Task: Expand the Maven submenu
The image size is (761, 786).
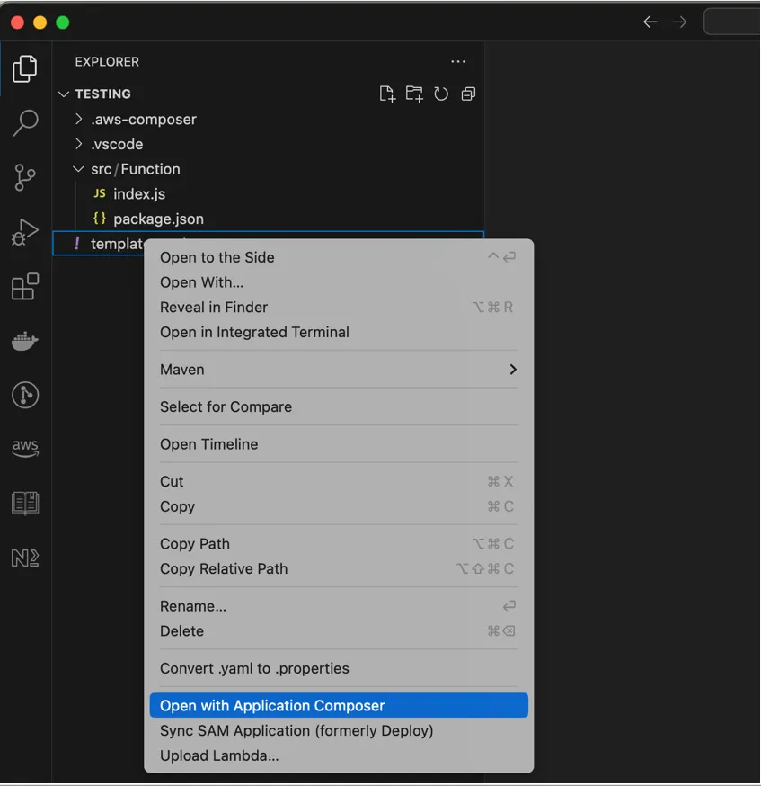Action: tap(339, 370)
